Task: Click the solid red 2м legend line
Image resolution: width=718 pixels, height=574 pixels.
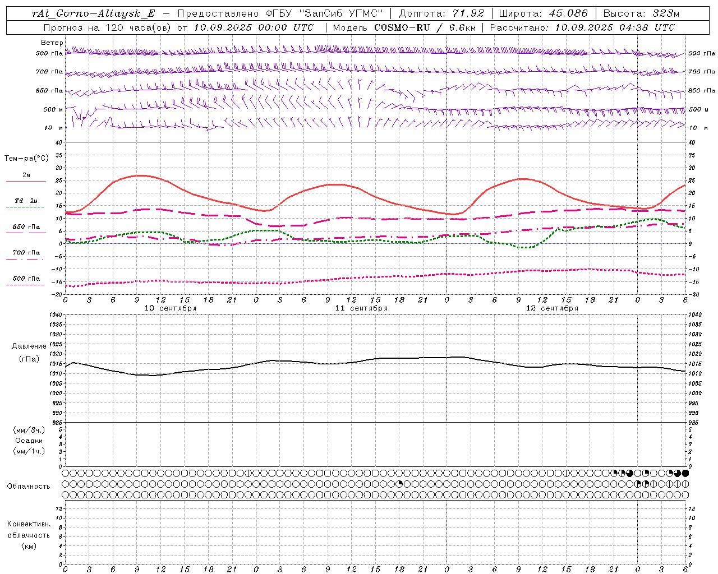Action: [x=26, y=181]
